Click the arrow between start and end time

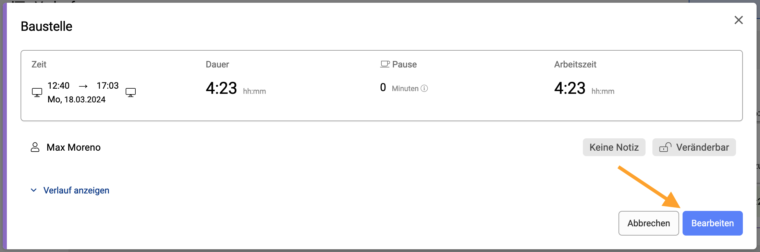tap(83, 86)
